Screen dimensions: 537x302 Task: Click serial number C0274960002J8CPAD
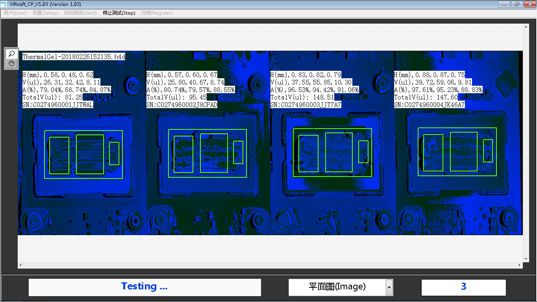tap(182, 105)
